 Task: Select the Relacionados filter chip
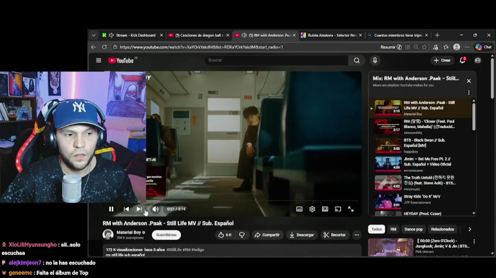pos(443,229)
